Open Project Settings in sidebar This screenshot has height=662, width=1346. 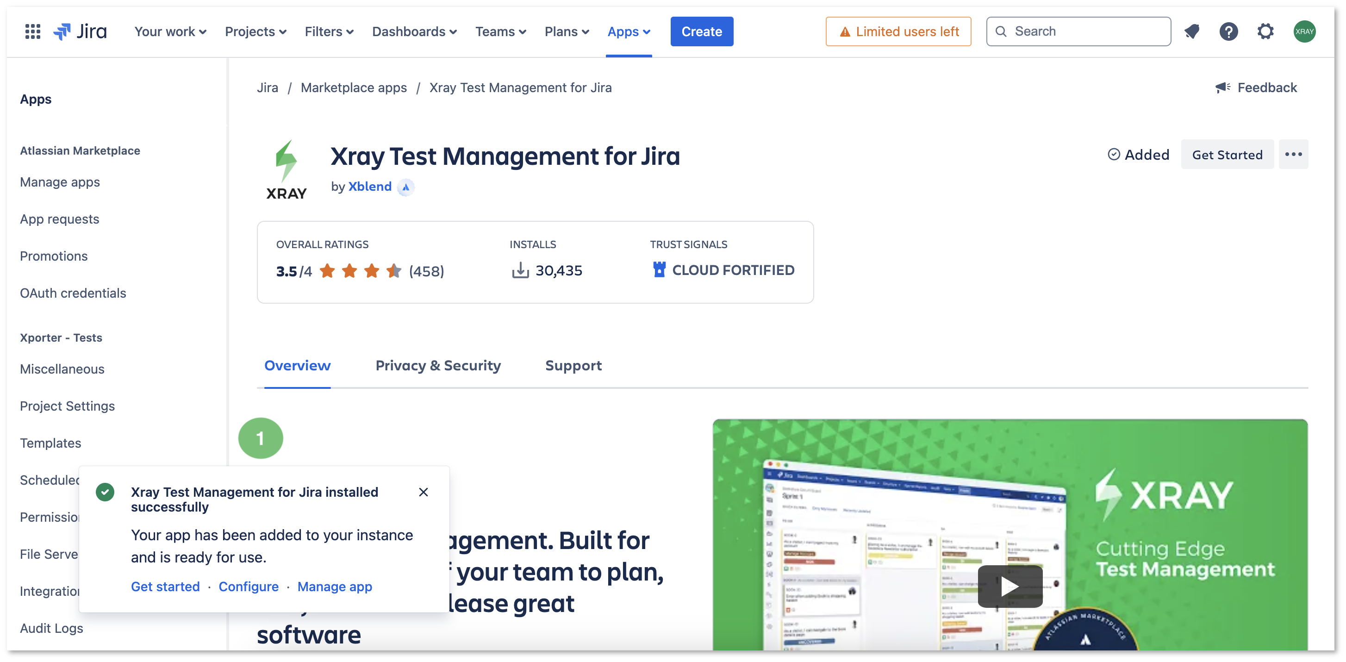pos(68,406)
